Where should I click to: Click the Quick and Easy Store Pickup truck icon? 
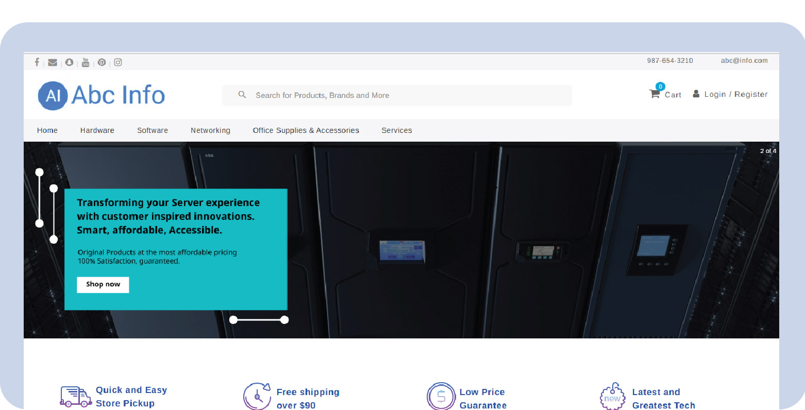[x=75, y=397]
